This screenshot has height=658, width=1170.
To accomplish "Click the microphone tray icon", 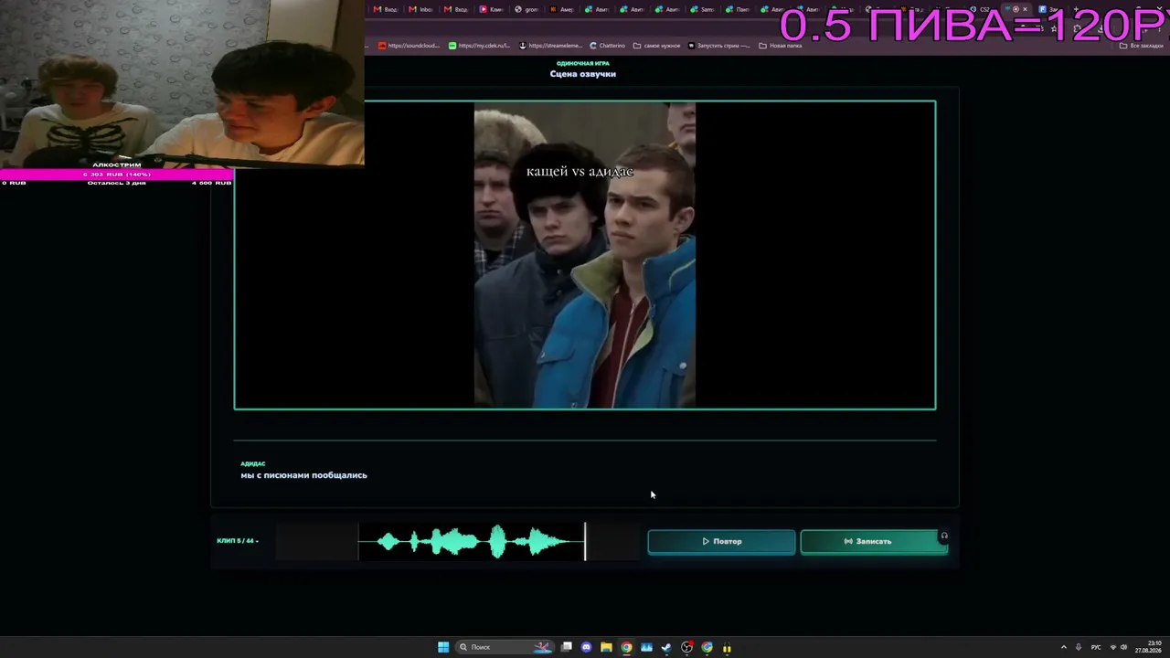I will (1079, 647).
